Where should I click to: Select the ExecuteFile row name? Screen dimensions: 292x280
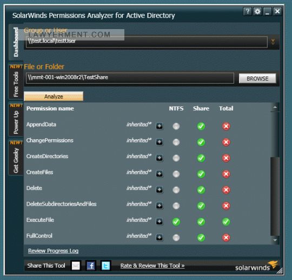point(40,220)
